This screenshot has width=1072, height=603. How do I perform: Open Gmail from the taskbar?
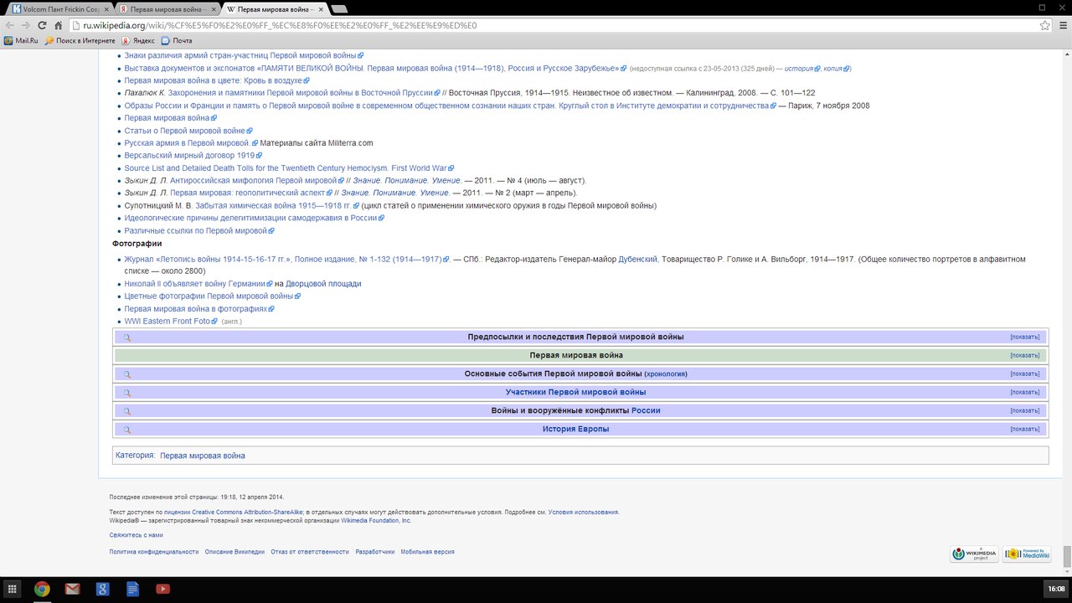[x=72, y=589]
